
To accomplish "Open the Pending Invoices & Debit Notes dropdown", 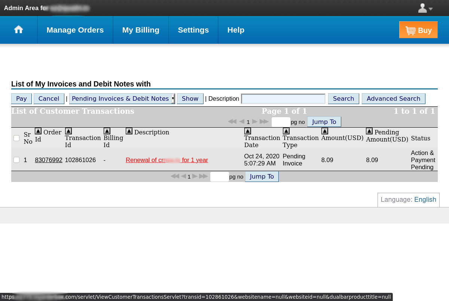I will coord(172,98).
